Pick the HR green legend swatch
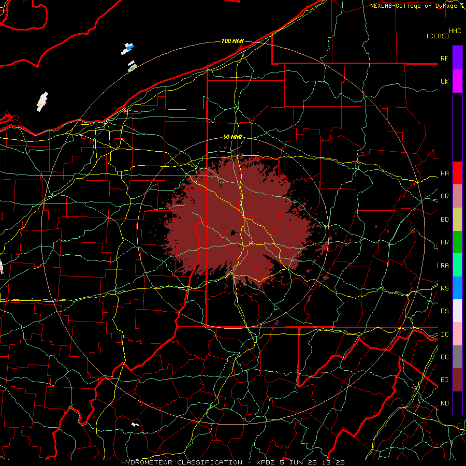Viewport: 466px width, 466px height. tap(457, 242)
